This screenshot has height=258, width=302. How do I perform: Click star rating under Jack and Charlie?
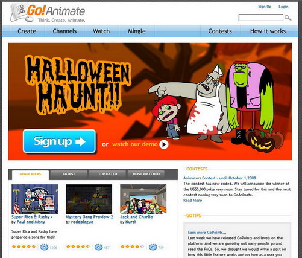tap(132, 247)
